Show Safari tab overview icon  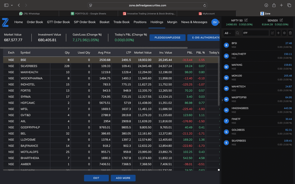pyautogui.click(x=289, y=5)
